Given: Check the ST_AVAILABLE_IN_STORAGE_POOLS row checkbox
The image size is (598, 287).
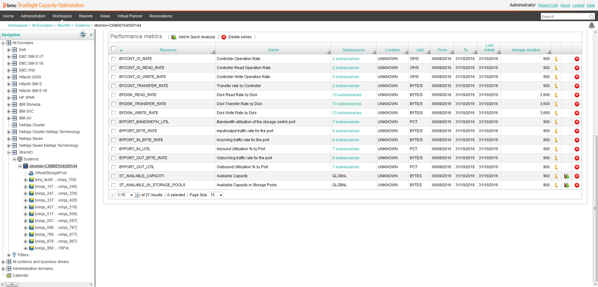Looking at the screenshot, I should (113, 185).
